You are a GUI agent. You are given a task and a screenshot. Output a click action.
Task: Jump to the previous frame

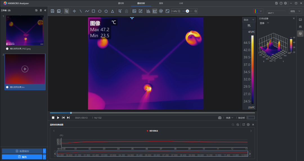click(63, 118)
